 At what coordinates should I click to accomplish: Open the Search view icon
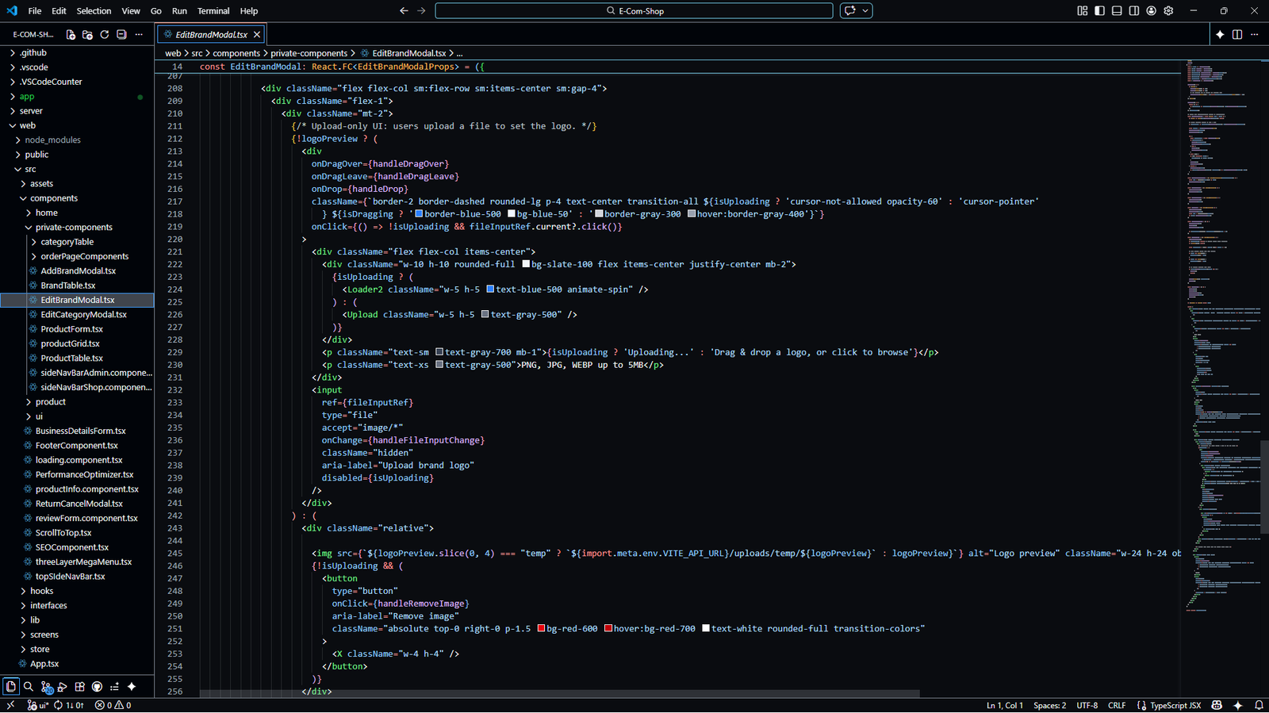pyautogui.click(x=29, y=687)
